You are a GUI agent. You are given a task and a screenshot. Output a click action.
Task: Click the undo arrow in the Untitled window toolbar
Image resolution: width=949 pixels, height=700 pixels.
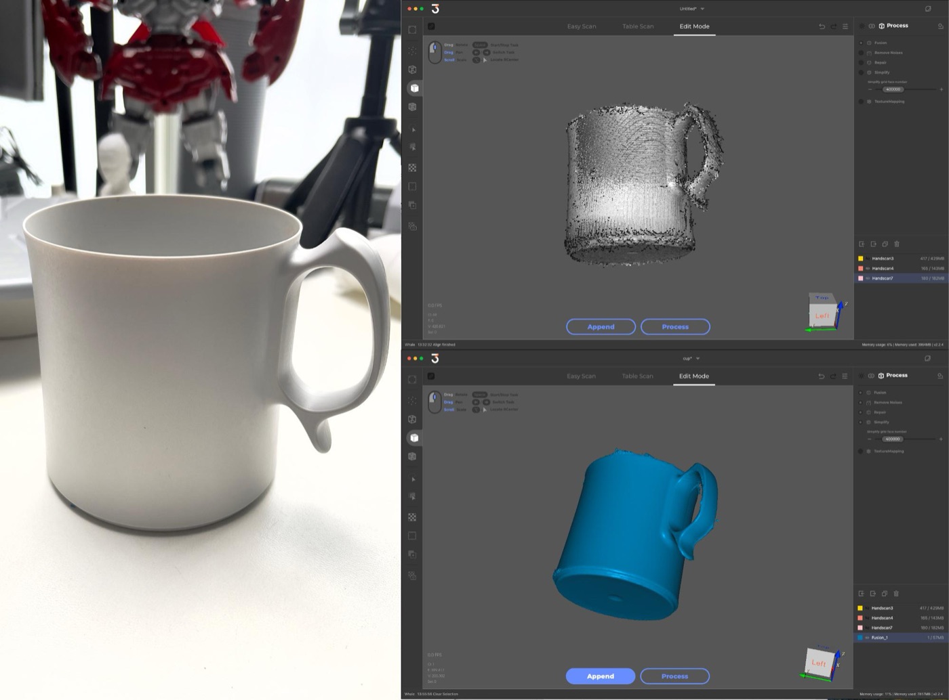coord(822,26)
